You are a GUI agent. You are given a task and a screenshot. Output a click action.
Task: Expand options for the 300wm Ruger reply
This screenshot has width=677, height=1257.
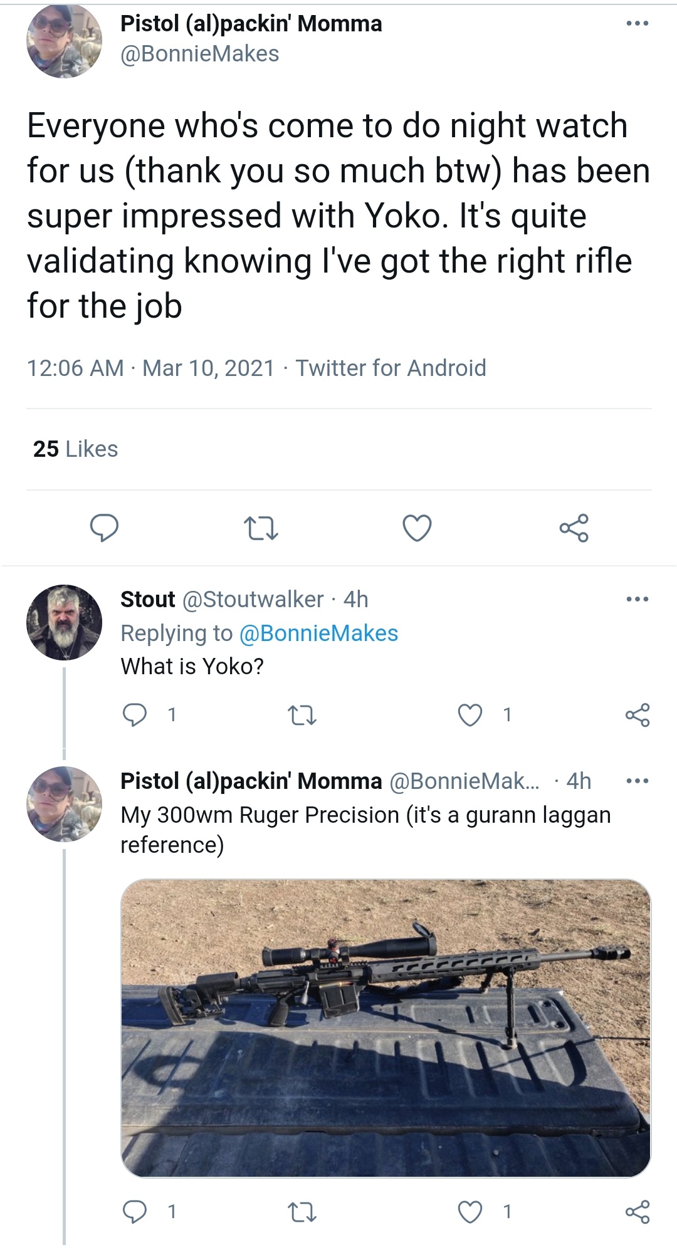tap(638, 781)
